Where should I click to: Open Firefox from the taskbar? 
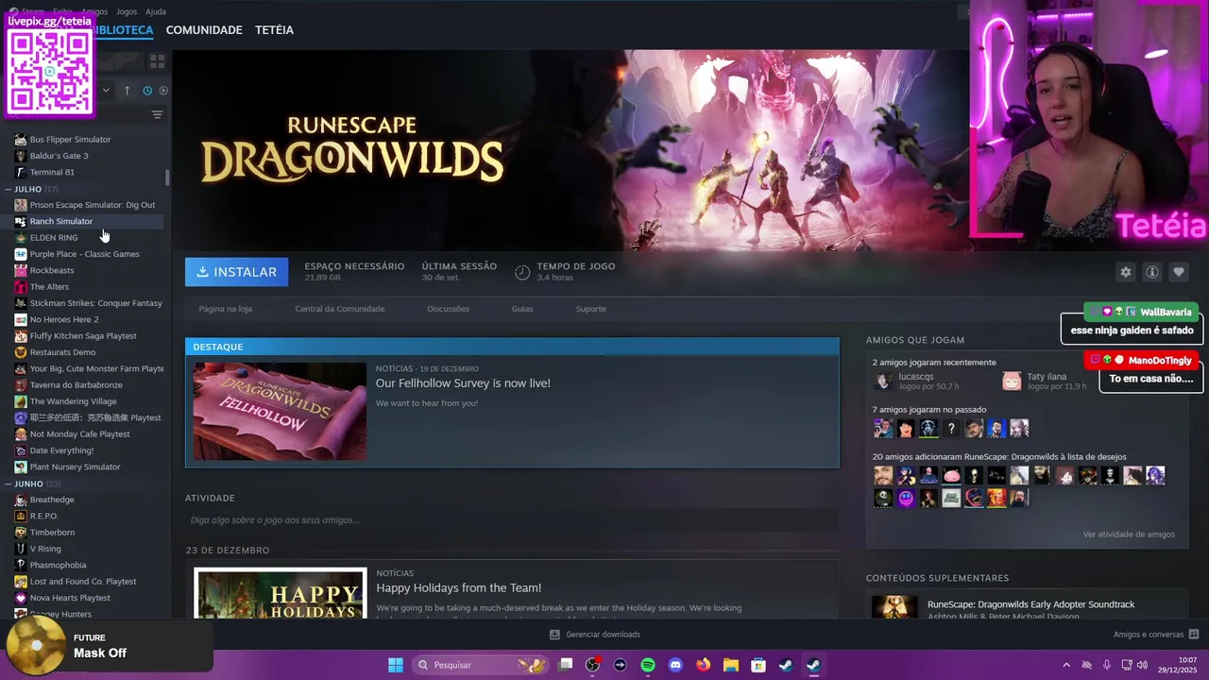[x=703, y=665]
